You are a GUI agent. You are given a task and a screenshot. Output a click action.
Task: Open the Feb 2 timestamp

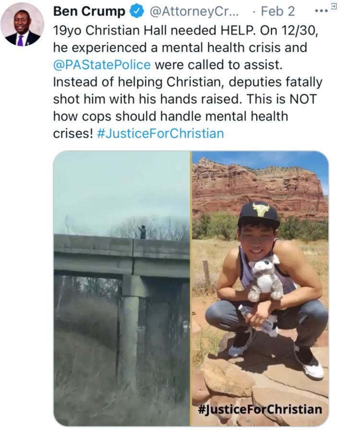click(278, 12)
